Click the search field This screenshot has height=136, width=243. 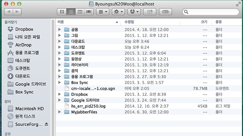pos(211,12)
